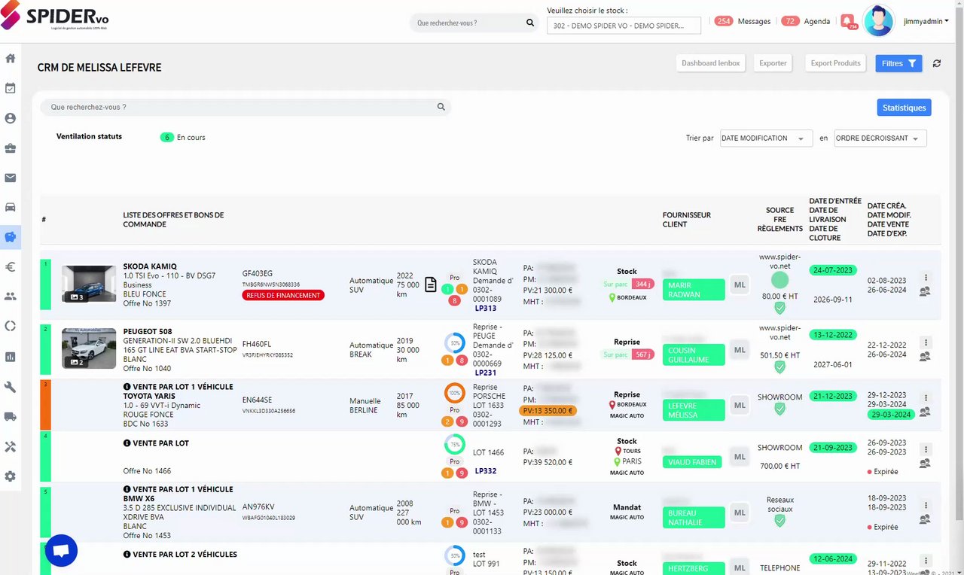Click the ML badge on Skoda Kamiq row
Screen dimensions: 964x575
point(740,285)
